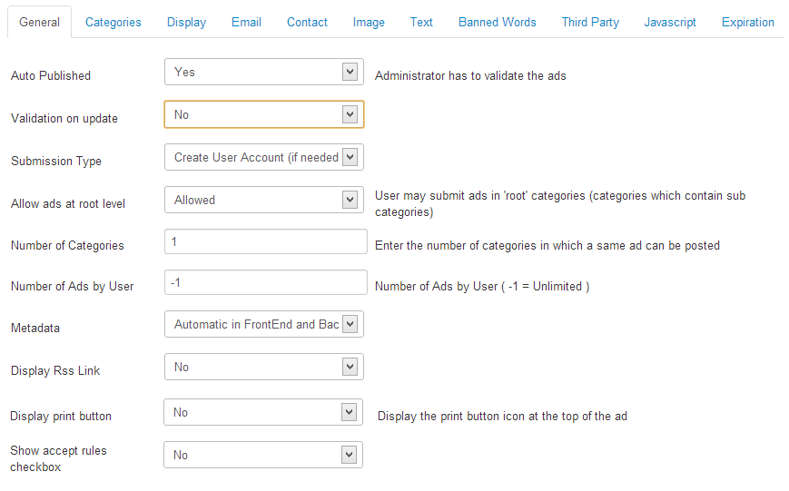Open the Text tab
Image resolution: width=789 pixels, height=491 pixels.
pyautogui.click(x=421, y=22)
